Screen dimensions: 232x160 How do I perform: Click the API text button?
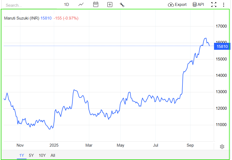pyautogui.click(x=201, y=5)
